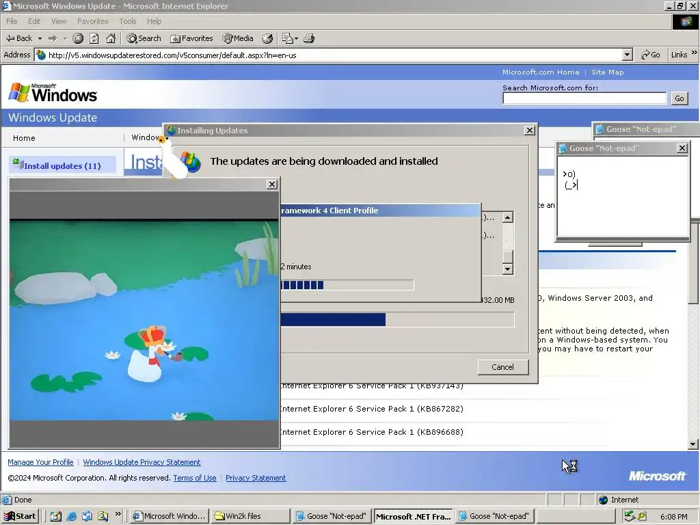The image size is (700, 525).
Task: Open the File menu
Action: tap(12, 21)
